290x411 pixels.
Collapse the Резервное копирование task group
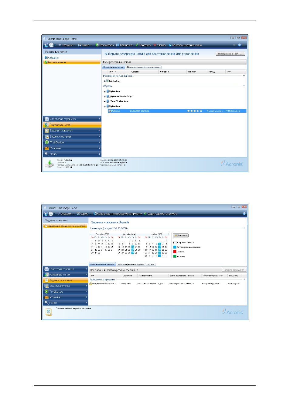click(244, 279)
